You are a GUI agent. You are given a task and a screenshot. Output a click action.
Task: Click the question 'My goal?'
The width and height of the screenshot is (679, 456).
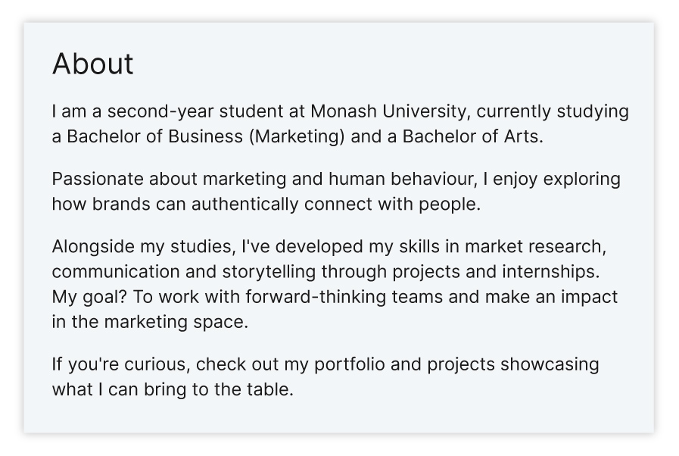89,297
